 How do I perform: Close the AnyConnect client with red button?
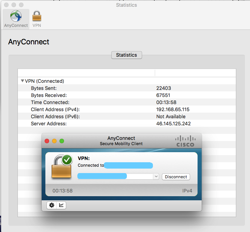47,141
